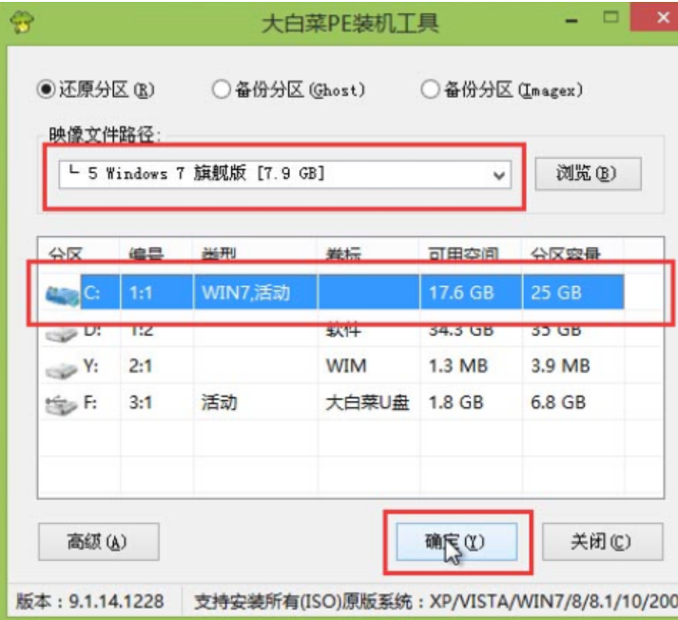Click the Y: drive icon
The height and width of the screenshot is (620, 678).
(61, 369)
